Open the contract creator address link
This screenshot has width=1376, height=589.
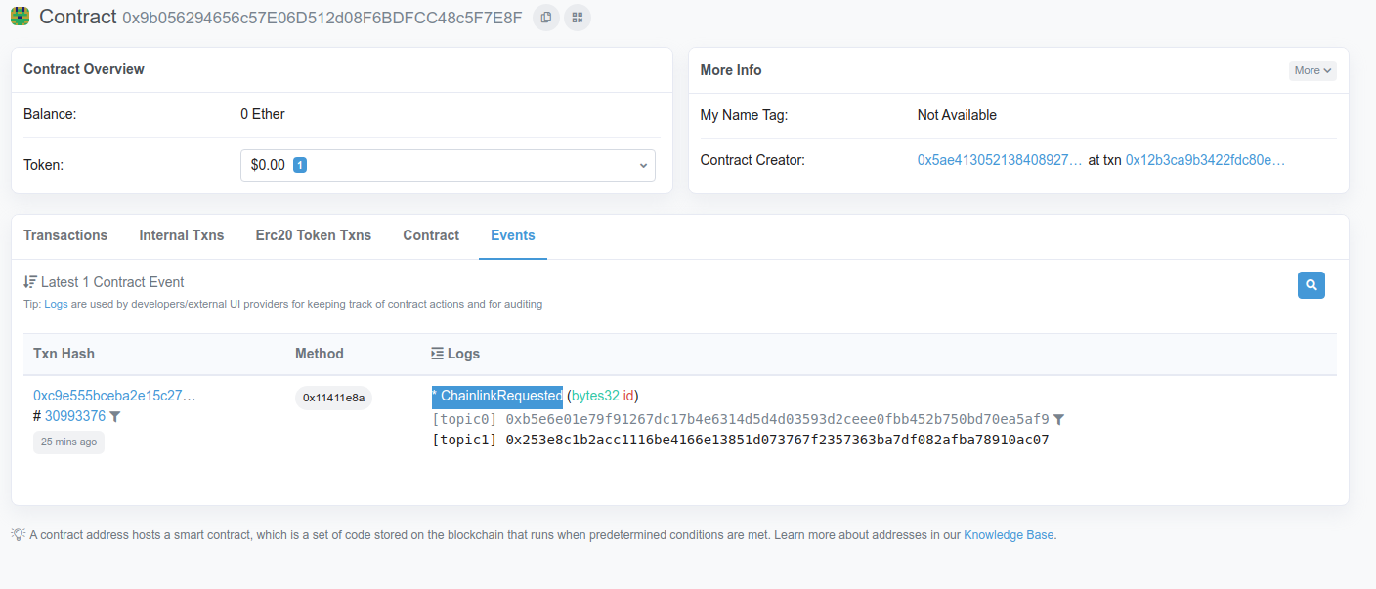pyautogui.click(x=999, y=159)
